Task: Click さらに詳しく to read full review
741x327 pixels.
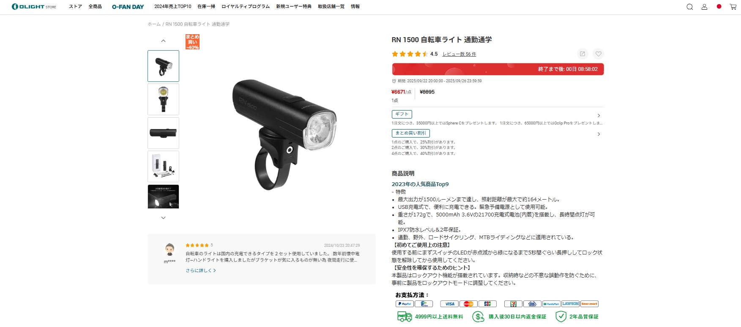Action: pos(201,270)
